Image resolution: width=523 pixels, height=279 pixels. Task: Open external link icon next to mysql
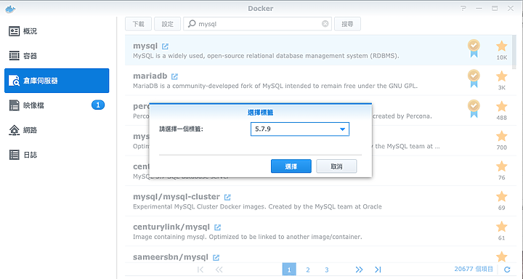pos(165,46)
